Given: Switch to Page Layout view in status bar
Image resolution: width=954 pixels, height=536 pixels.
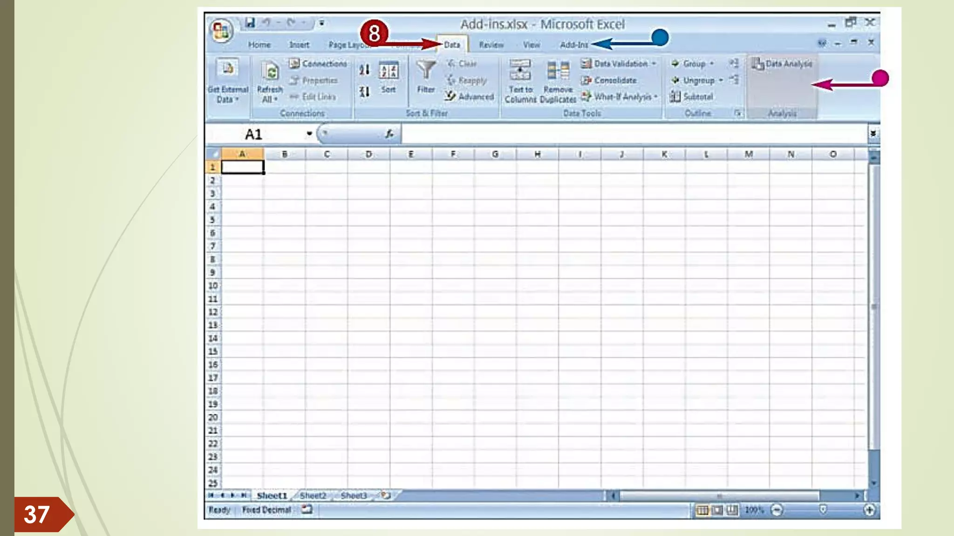Looking at the screenshot, I should coord(717,510).
